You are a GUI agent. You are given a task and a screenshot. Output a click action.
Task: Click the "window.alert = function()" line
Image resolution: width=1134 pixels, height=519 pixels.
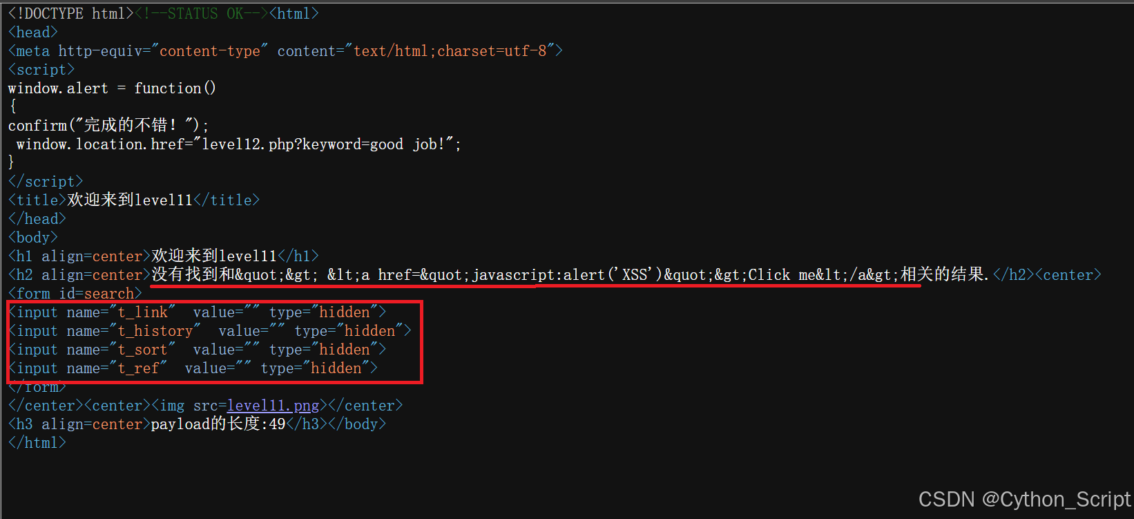[x=112, y=88]
